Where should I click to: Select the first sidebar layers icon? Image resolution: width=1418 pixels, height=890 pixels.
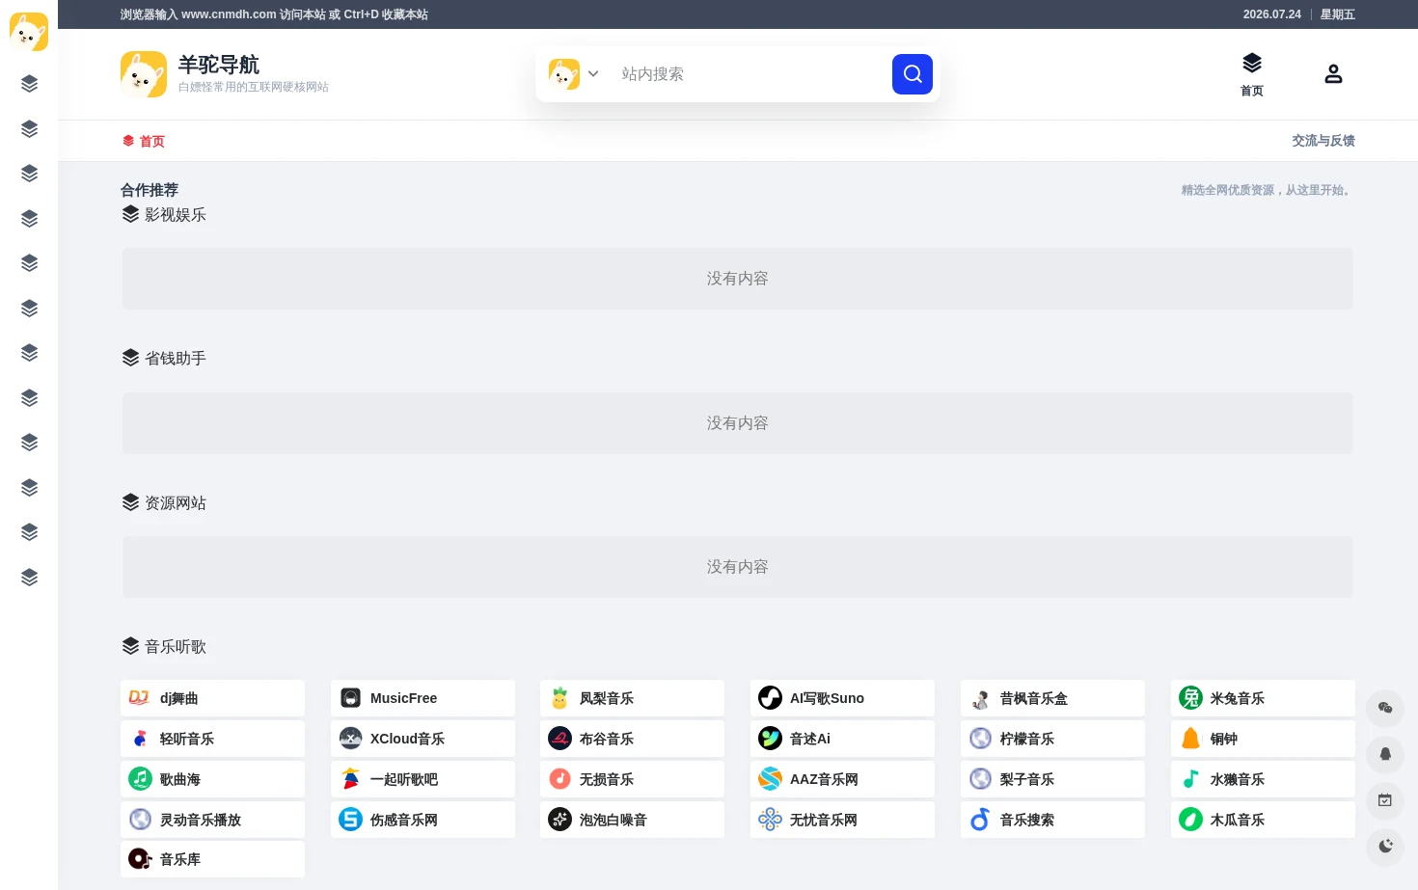29,84
